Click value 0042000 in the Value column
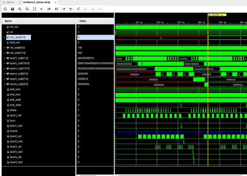 [x=82, y=74]
